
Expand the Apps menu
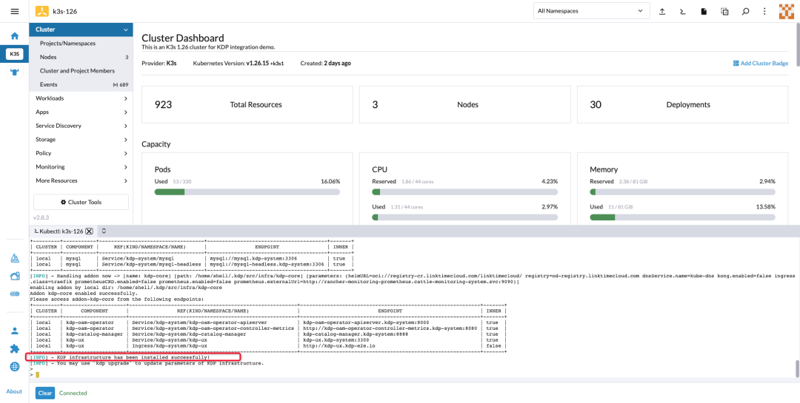point(81,112)
